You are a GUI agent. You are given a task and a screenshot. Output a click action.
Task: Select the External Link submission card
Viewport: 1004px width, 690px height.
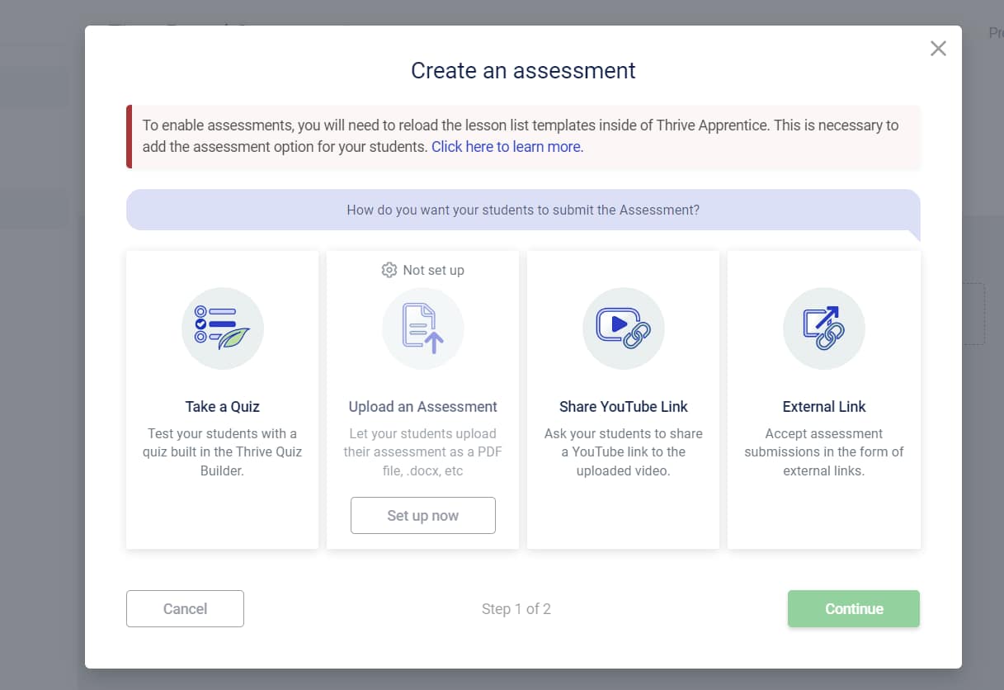823,400
